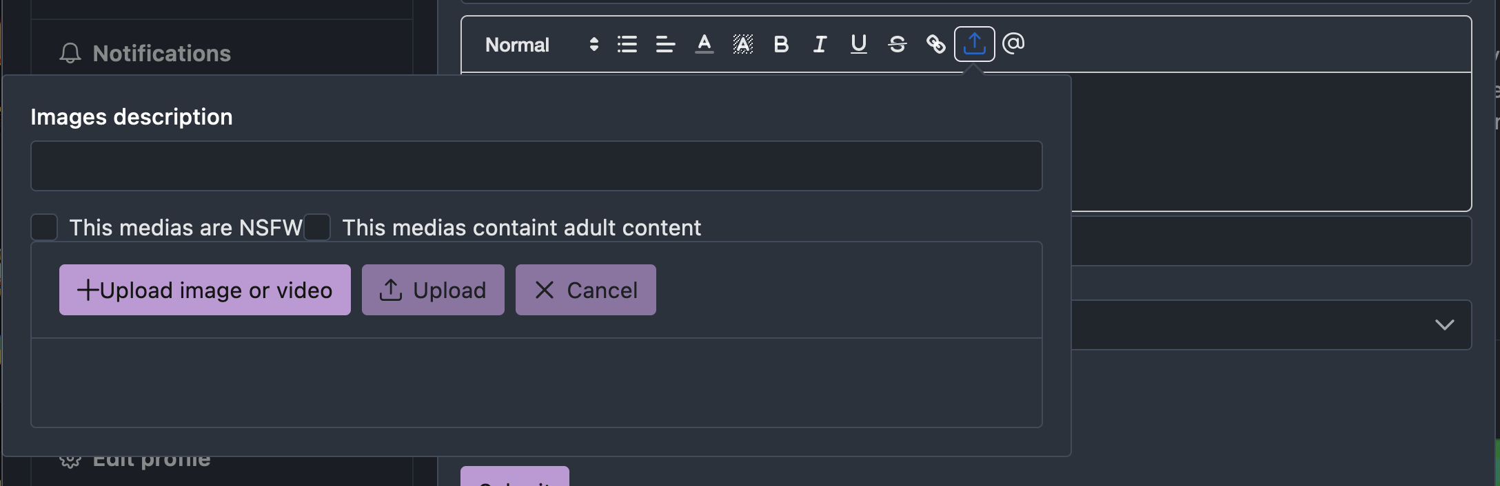Open the text alignment options
The width and height of the screenshot is (1500, 486).
[664, 44]
